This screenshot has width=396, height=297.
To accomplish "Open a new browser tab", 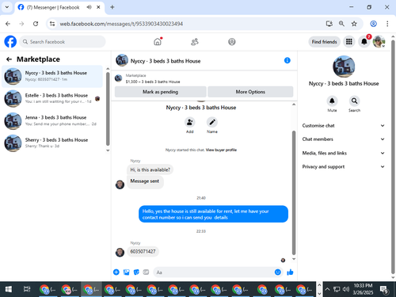I will click(x=112, y=7).
